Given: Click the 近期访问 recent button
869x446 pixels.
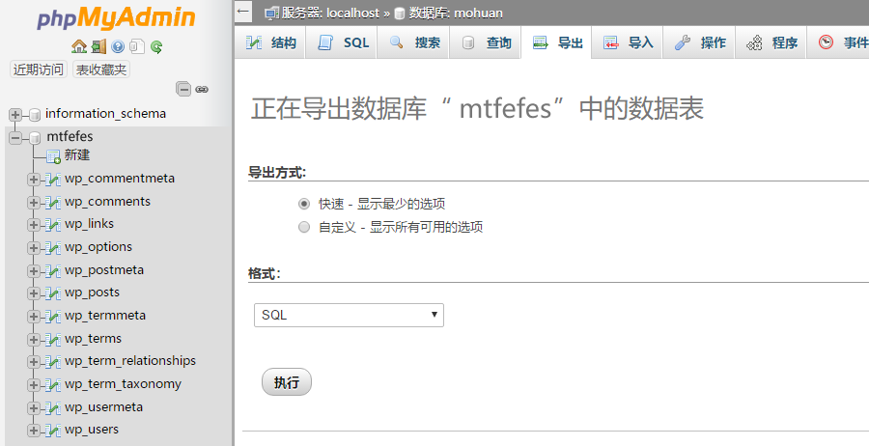Looking at the screenshot, I should (x=39, y=70).
